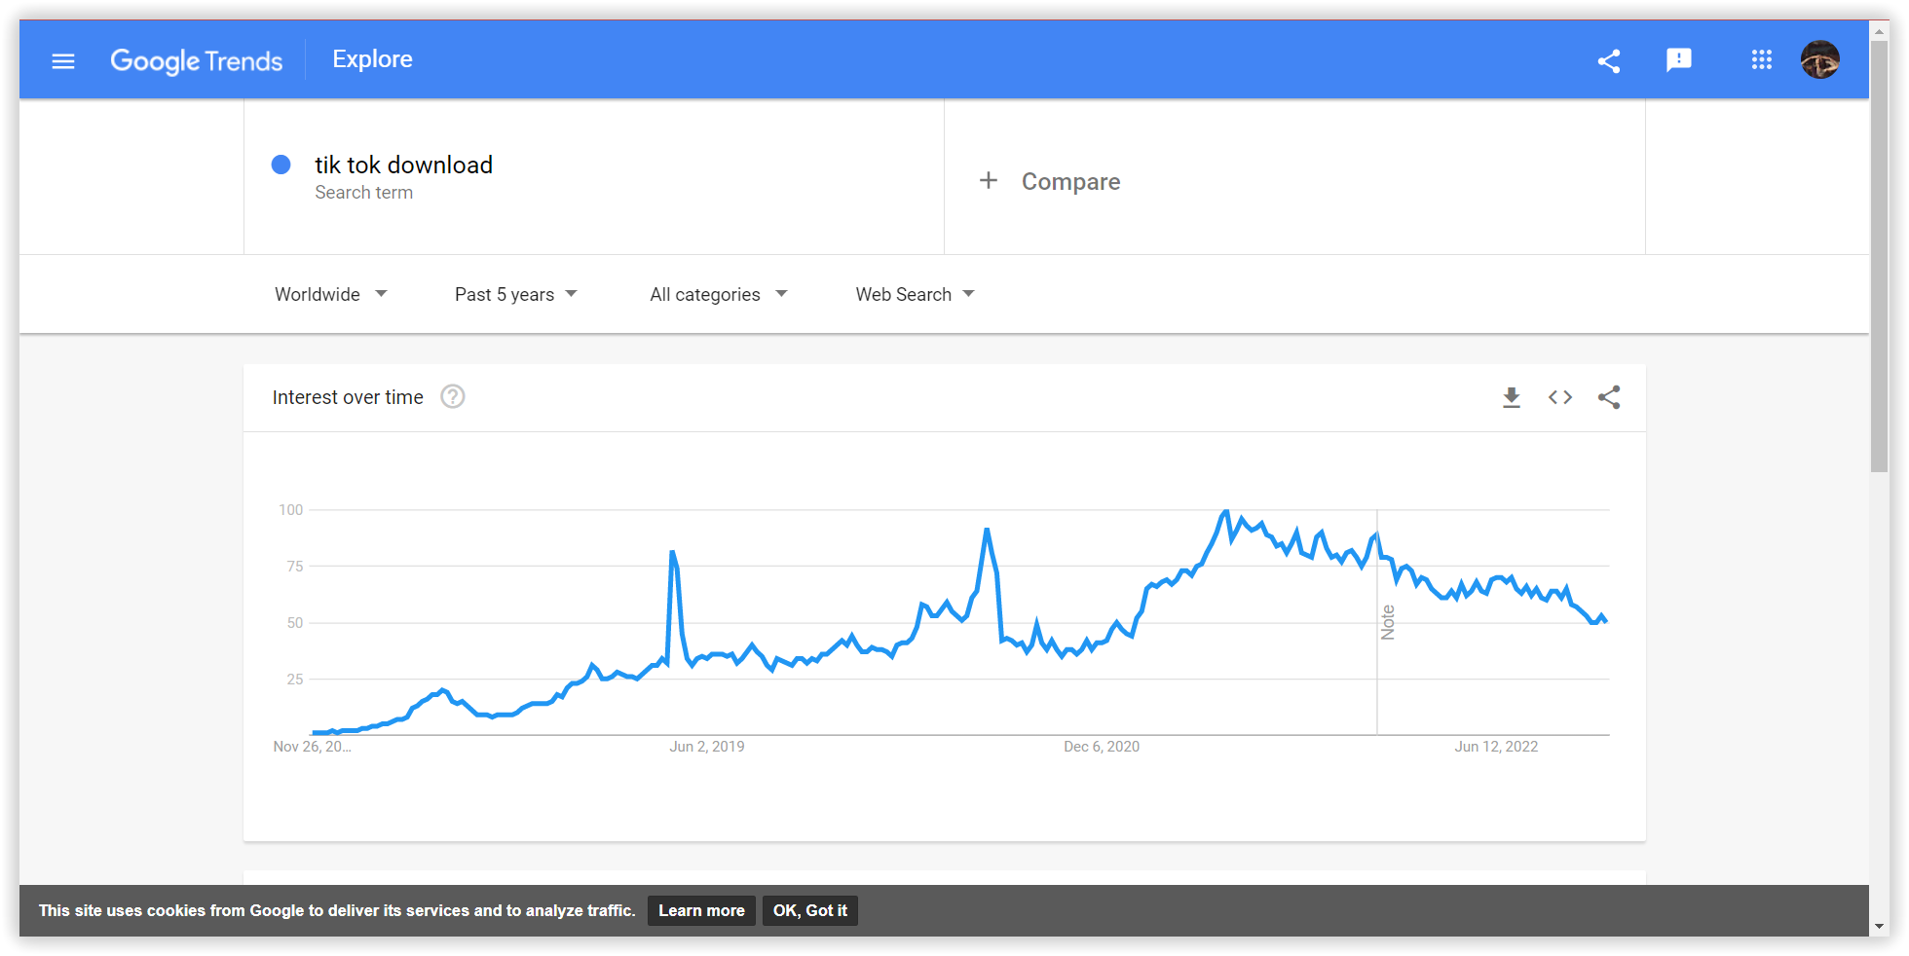Open the Past 5 years time dropdown
Image resolution: width=1909 pixels, height=956 pixels.
pos(516,294)
